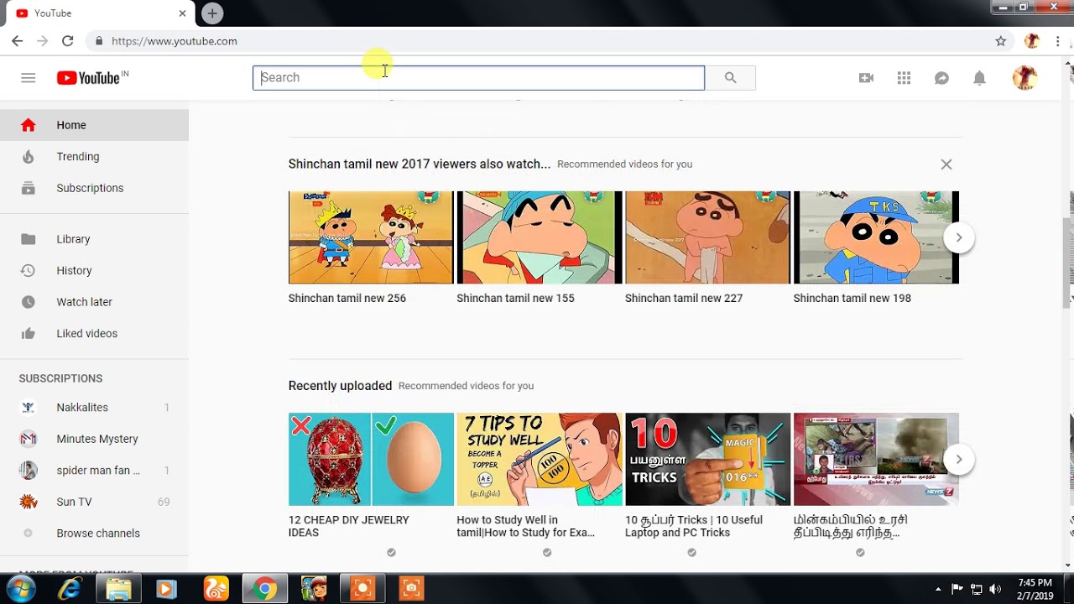Image resolution: width=1074 pixels, height=604 pixels.
Task: Open the Shinchan tamil new 155 thumbnail
Action: [x=540, y=237]
